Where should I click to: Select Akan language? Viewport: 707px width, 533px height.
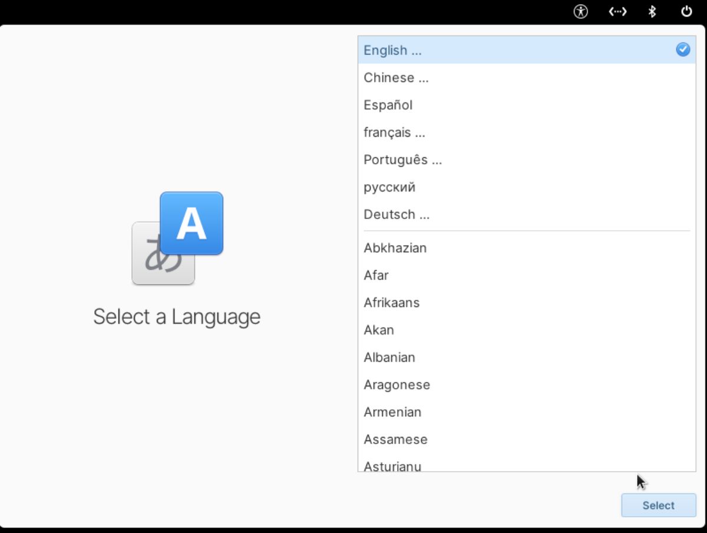(527, 330)
